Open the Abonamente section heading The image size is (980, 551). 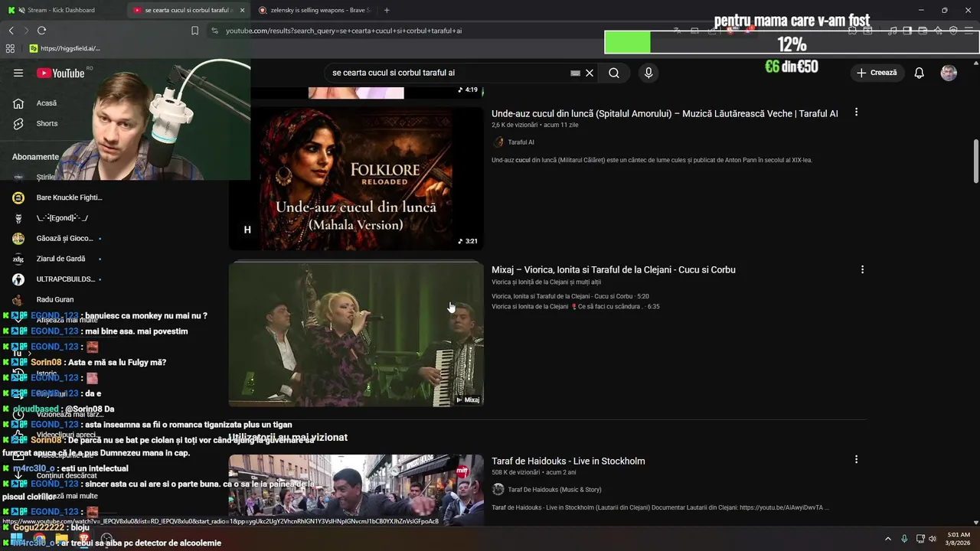tap(35, 157)
